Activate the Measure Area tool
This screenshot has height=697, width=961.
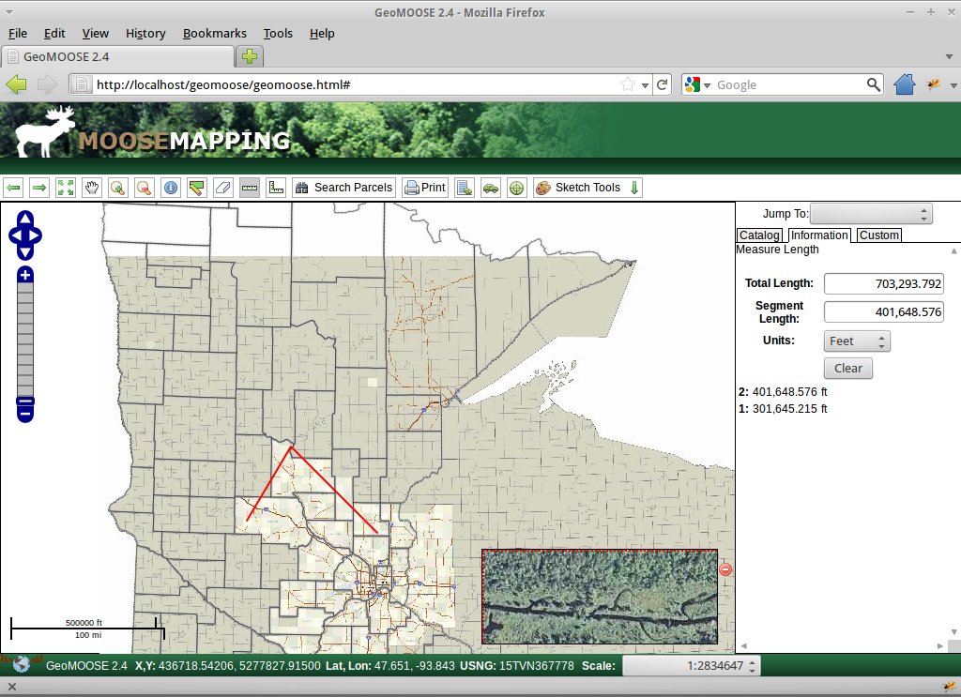tap(277, 188)
